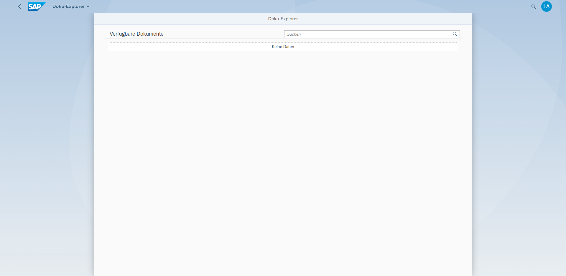Click empty toolbar space before Suchen field
Viewport: 566px width, 276px height.
[224, 34]
